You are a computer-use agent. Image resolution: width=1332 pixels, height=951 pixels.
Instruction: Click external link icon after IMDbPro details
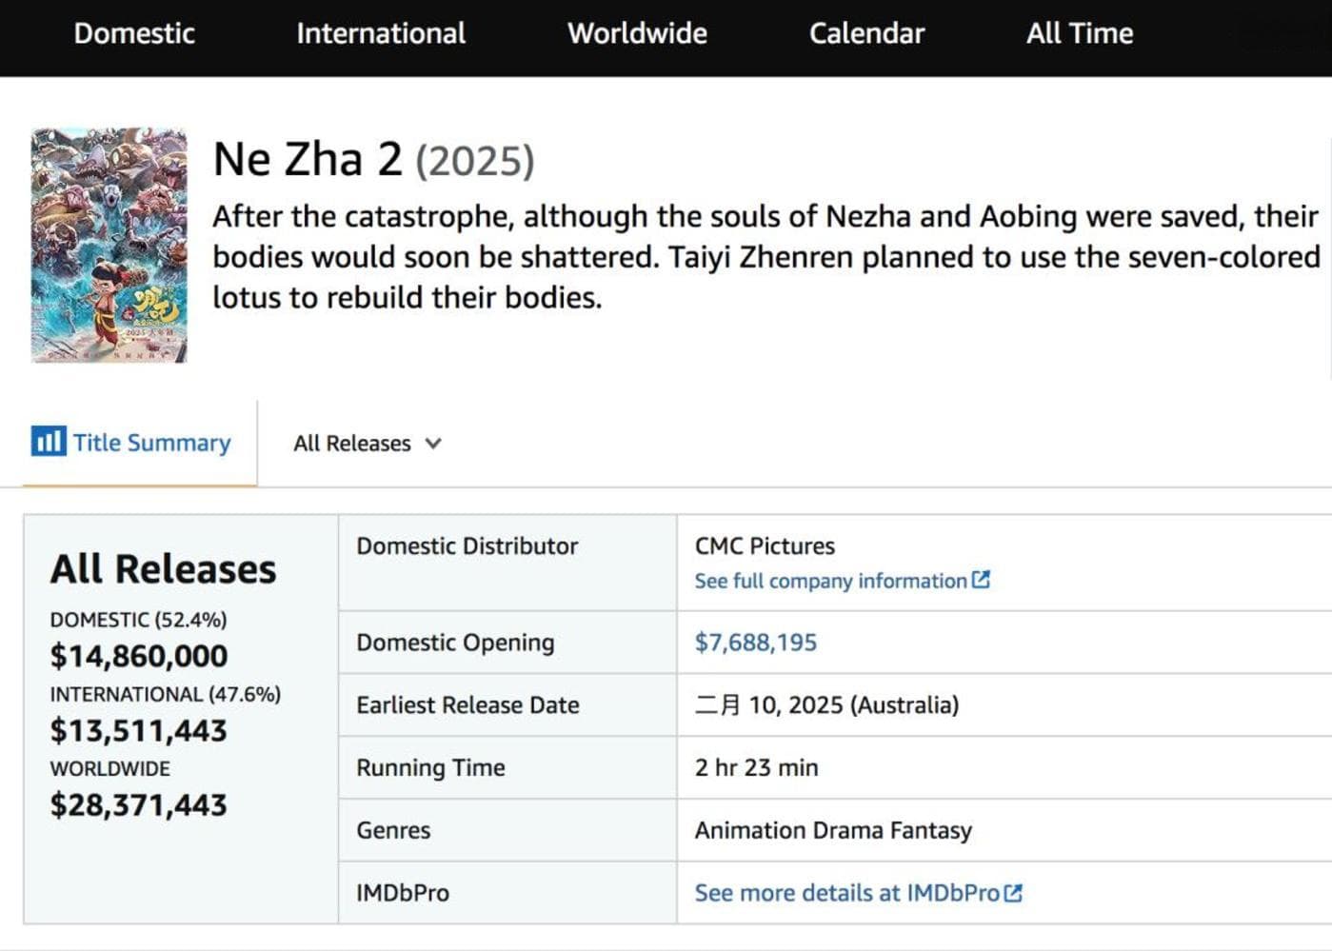1013,893
